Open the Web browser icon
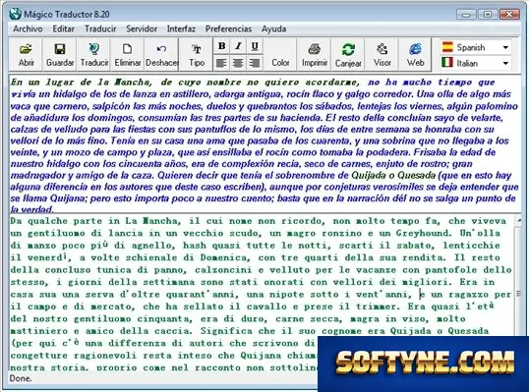 click(415, 55)
